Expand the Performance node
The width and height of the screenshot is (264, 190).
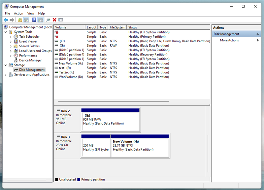tap(11, 56)
